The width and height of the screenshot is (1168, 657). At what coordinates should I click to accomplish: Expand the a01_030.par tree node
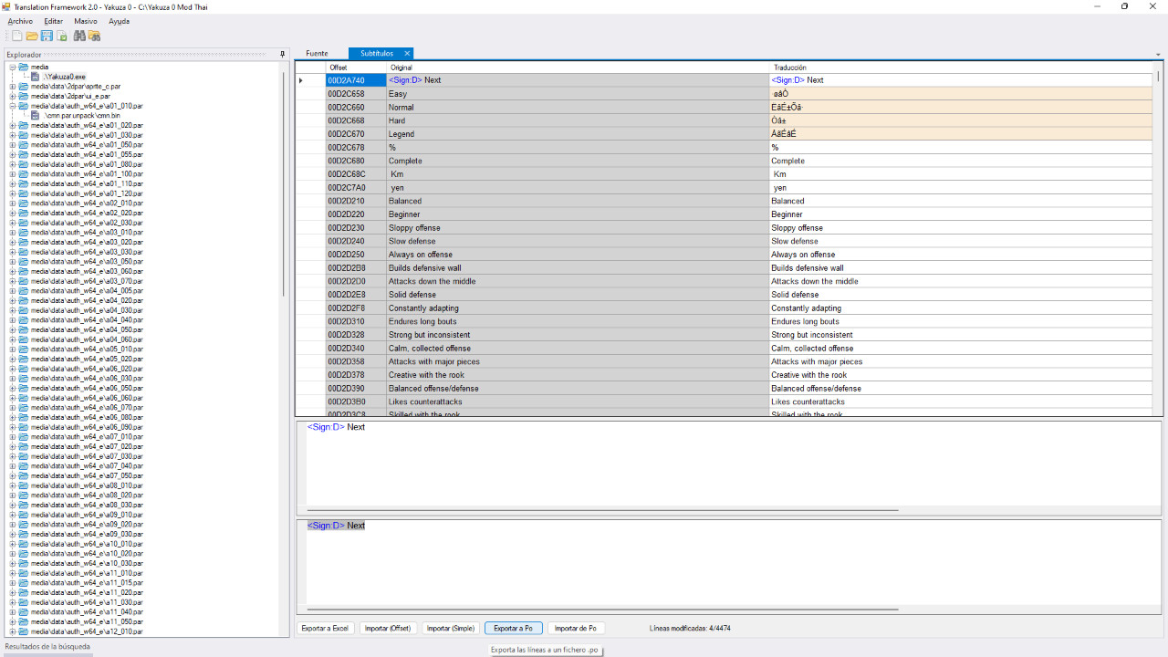13,135
